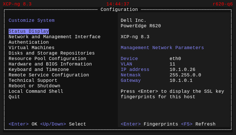
Task: Click the Enter OK hint
Action: 23,124
